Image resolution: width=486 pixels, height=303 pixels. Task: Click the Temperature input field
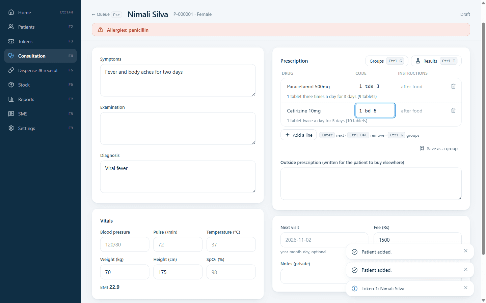click(x=231, y=244)
